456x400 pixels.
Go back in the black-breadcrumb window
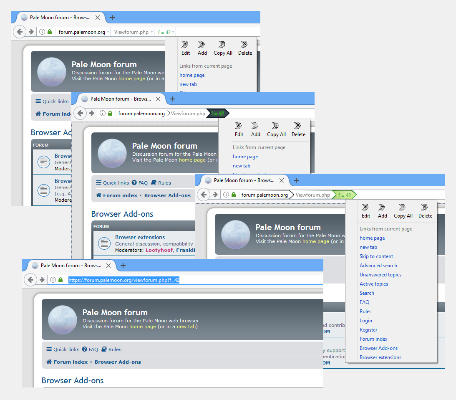point(80,113)
